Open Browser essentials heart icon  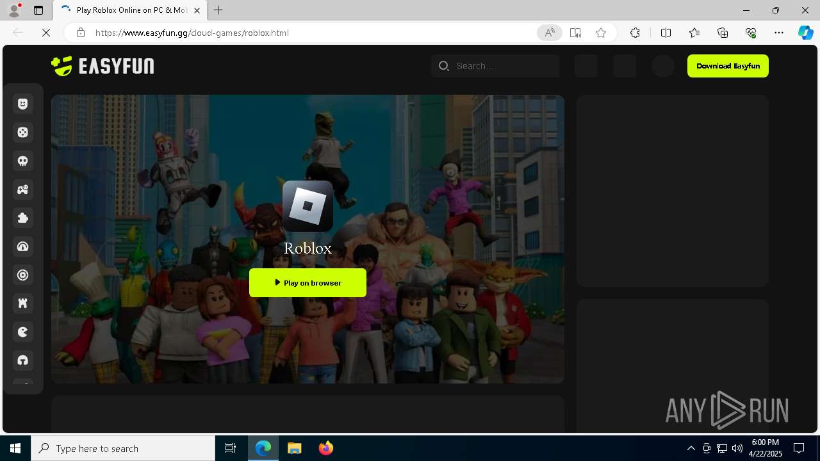tap(751, 33)
